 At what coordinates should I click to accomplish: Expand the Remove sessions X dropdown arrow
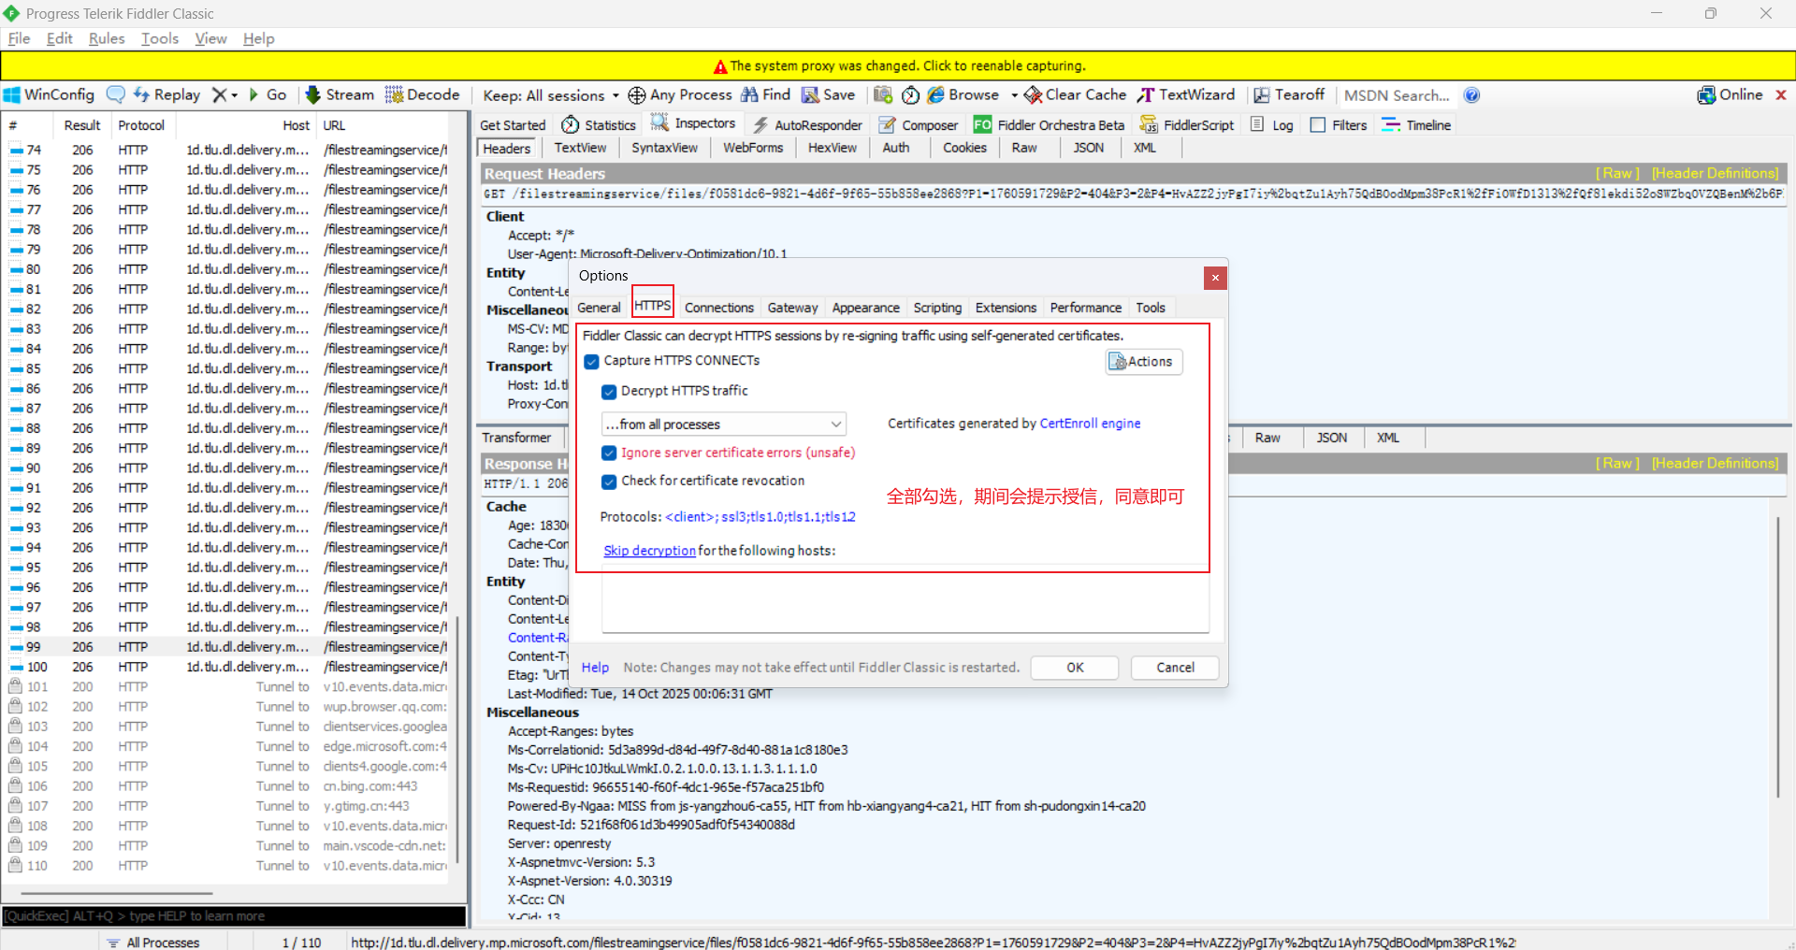[x=234, y=94]
